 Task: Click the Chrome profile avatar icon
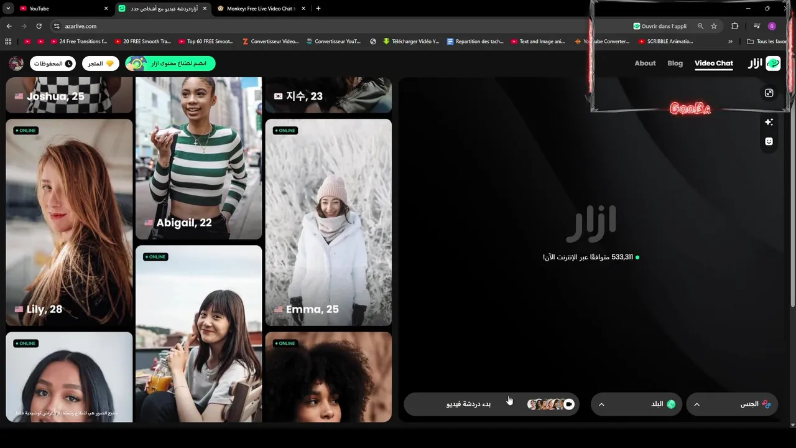772,26
